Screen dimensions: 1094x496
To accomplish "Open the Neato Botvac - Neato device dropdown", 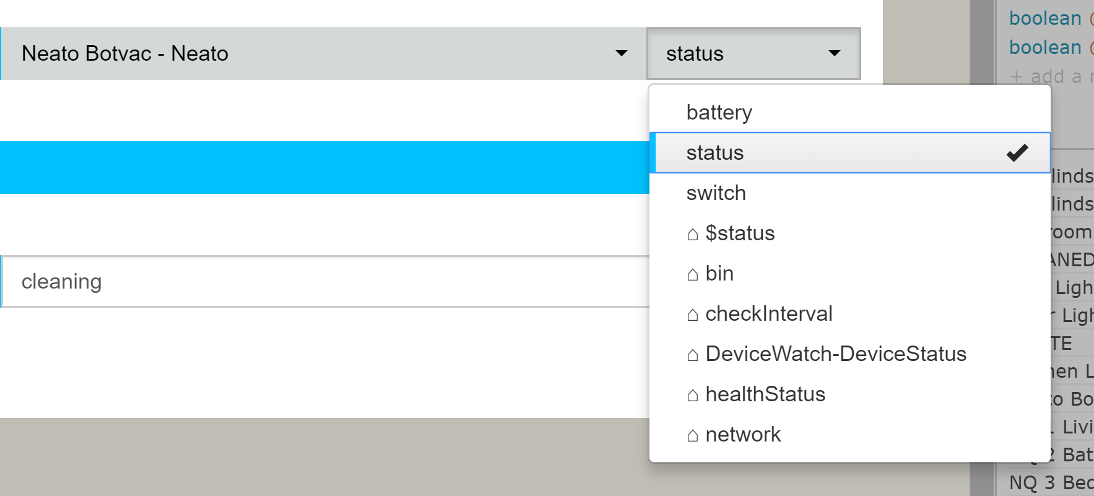I will click(x=323, y=53).
